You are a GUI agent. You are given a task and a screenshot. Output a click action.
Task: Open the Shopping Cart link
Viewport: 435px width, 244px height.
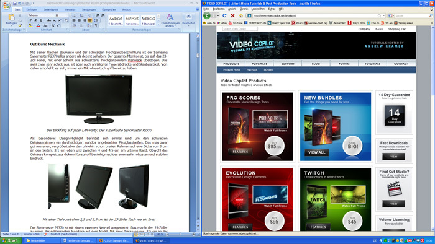click(397, 29)
